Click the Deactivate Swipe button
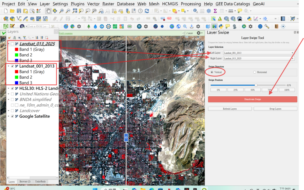Viewport: 304px width, 190px height. tap(252, 99)
